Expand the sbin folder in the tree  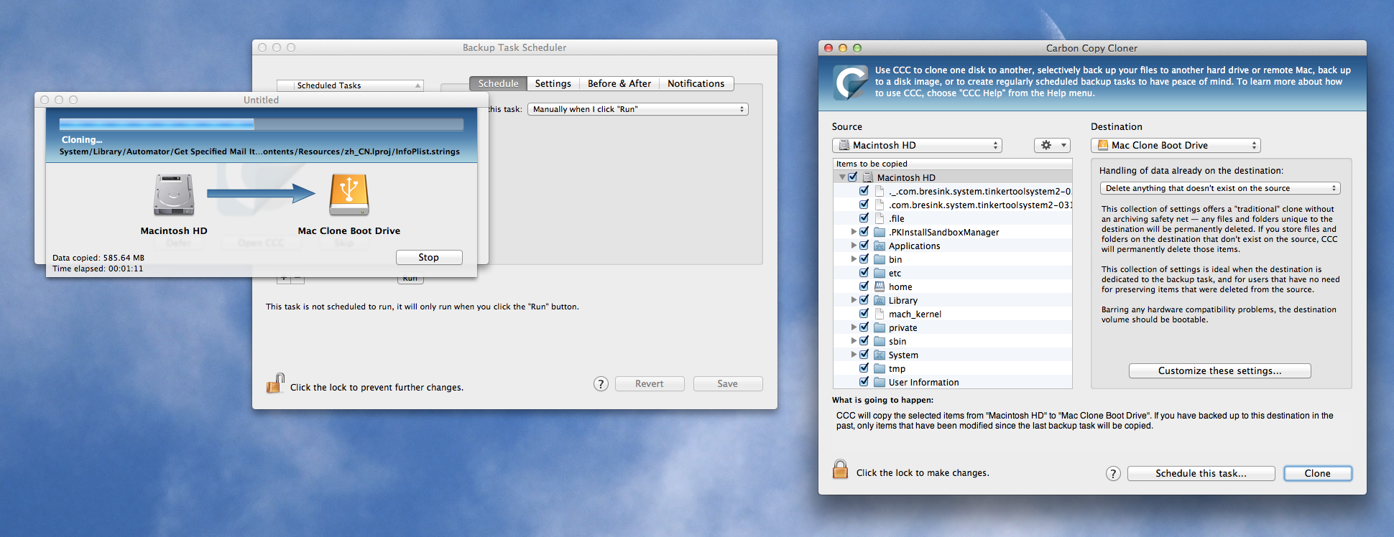pos(854,341)
